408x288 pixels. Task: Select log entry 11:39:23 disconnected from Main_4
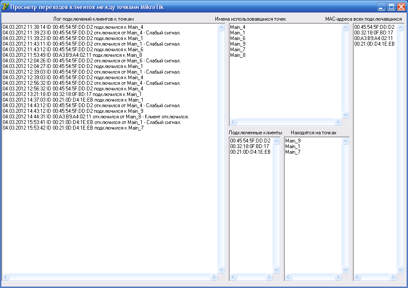click(92, 33)
